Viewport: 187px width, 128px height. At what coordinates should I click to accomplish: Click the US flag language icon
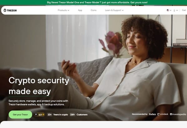pos(168,10)
